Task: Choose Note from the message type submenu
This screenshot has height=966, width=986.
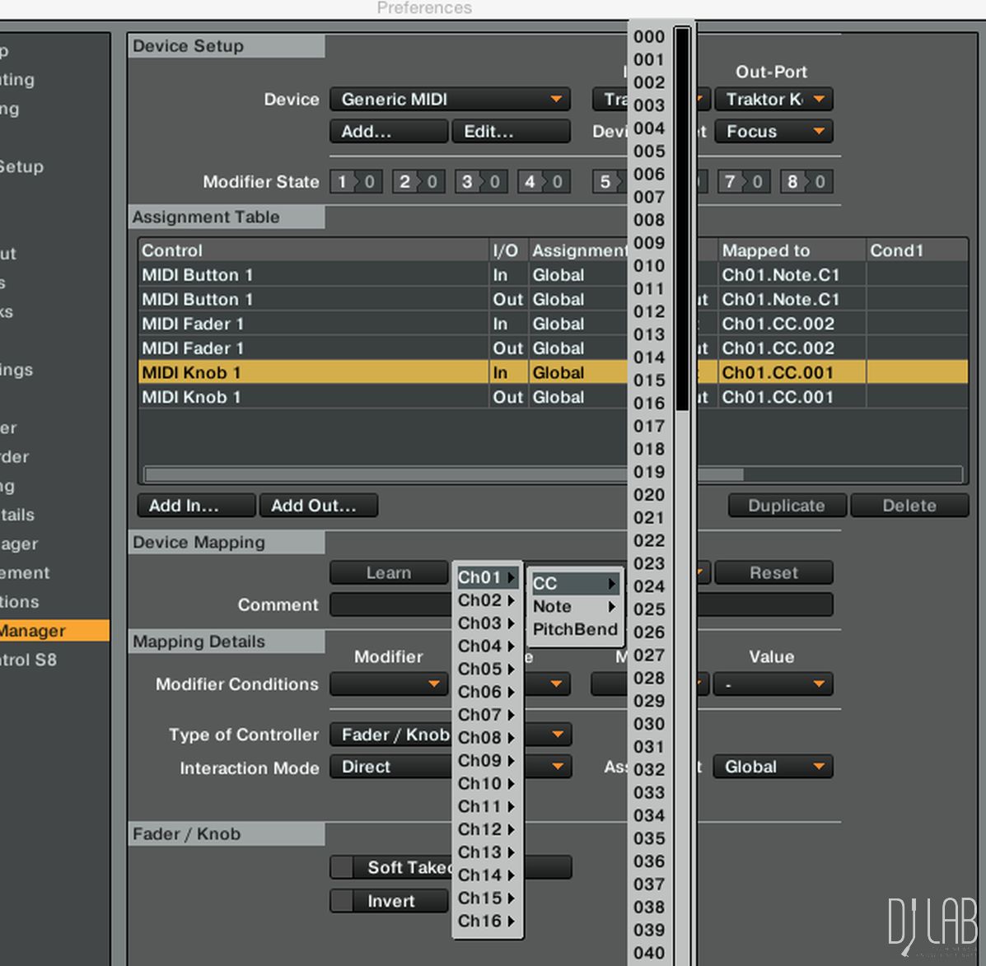Action: point(573,607)
